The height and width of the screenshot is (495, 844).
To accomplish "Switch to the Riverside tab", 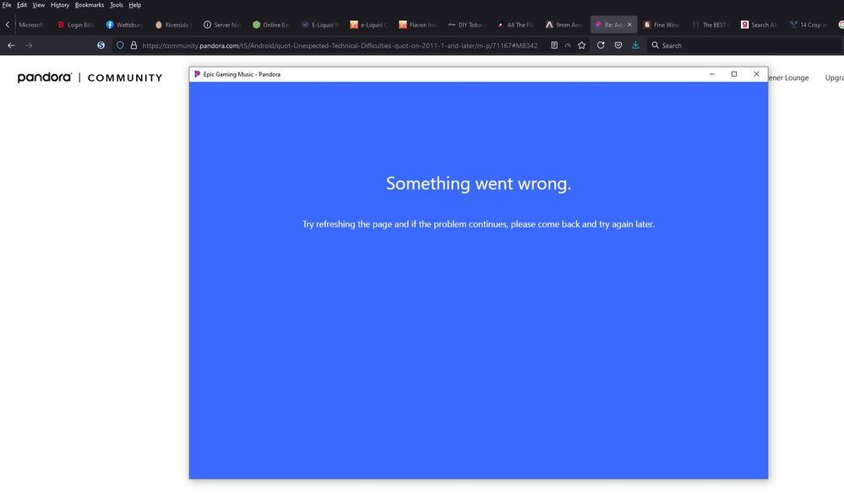I will pyautogui.click(x=173, y=24).
